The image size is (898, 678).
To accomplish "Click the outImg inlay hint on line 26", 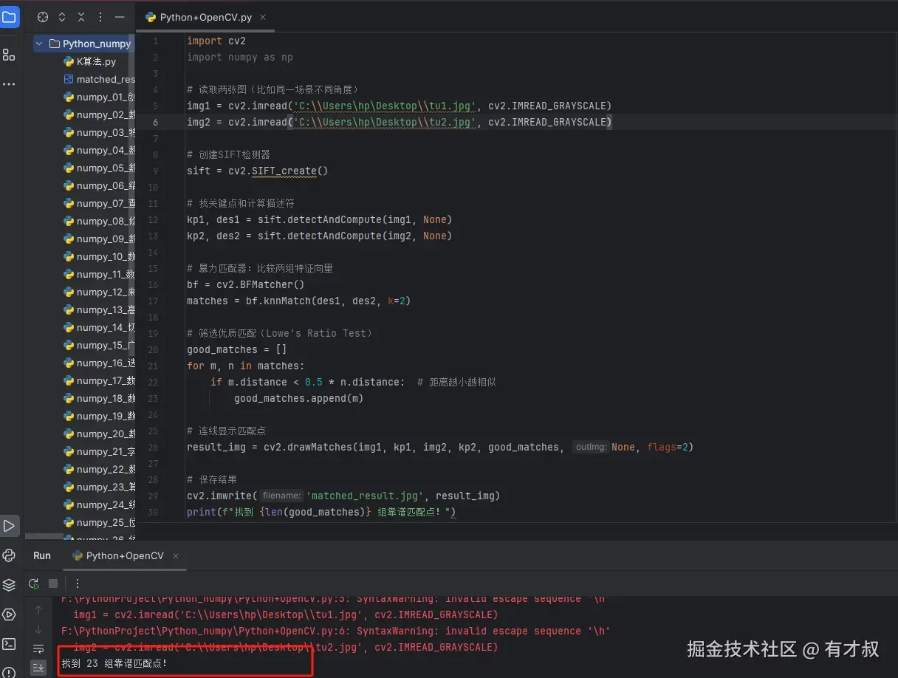I will pos(591,447).
